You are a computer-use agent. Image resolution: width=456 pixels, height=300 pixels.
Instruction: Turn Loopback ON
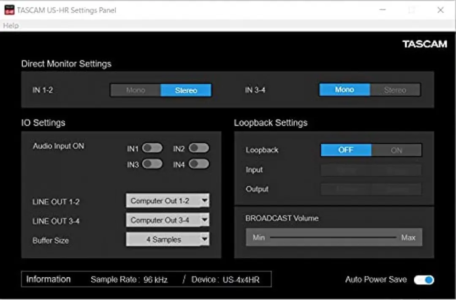point(396,150)
